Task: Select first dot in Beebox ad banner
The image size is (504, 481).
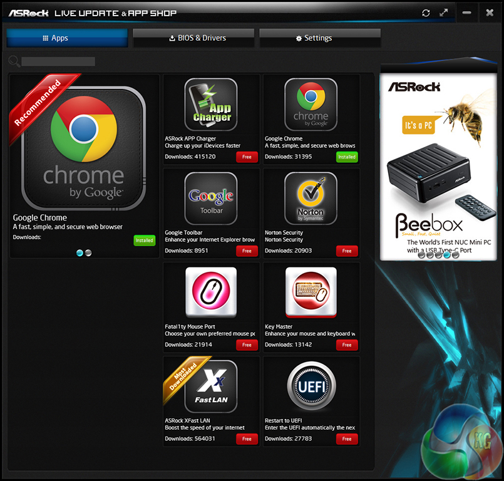Action: 421,255
